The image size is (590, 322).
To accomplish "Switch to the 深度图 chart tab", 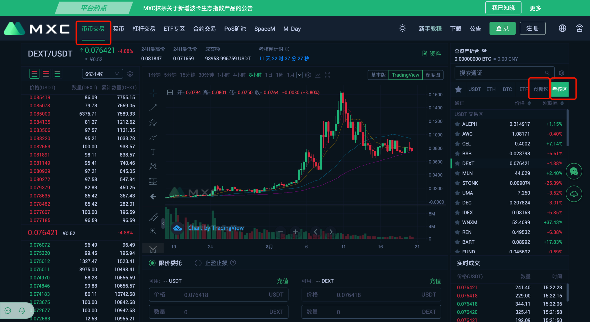I will (x=432, y=75).
